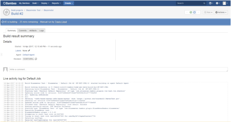The height and width of the screenshot is (122, 231).
Task: Click the Bamboo logo in the header
Action: click(x=9, y=3)
